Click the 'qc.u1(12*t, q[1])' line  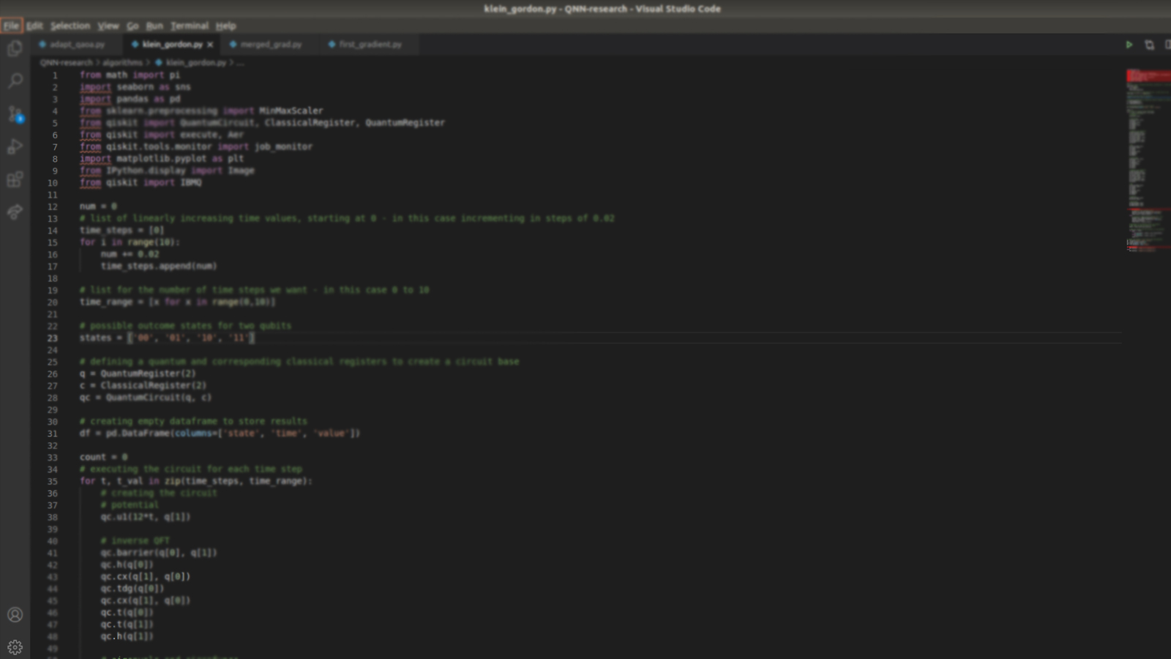click(x=146, y=517)
